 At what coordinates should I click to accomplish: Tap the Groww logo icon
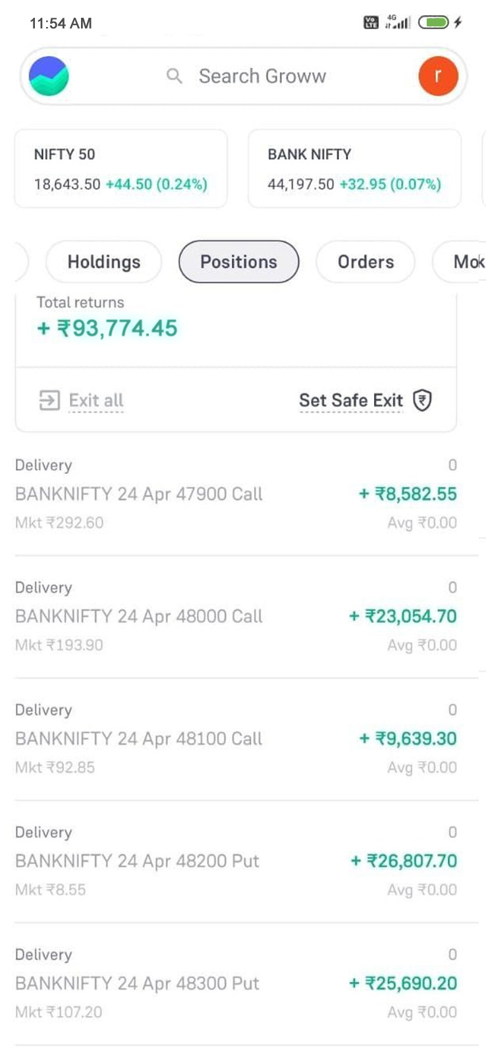coord(49,76)
